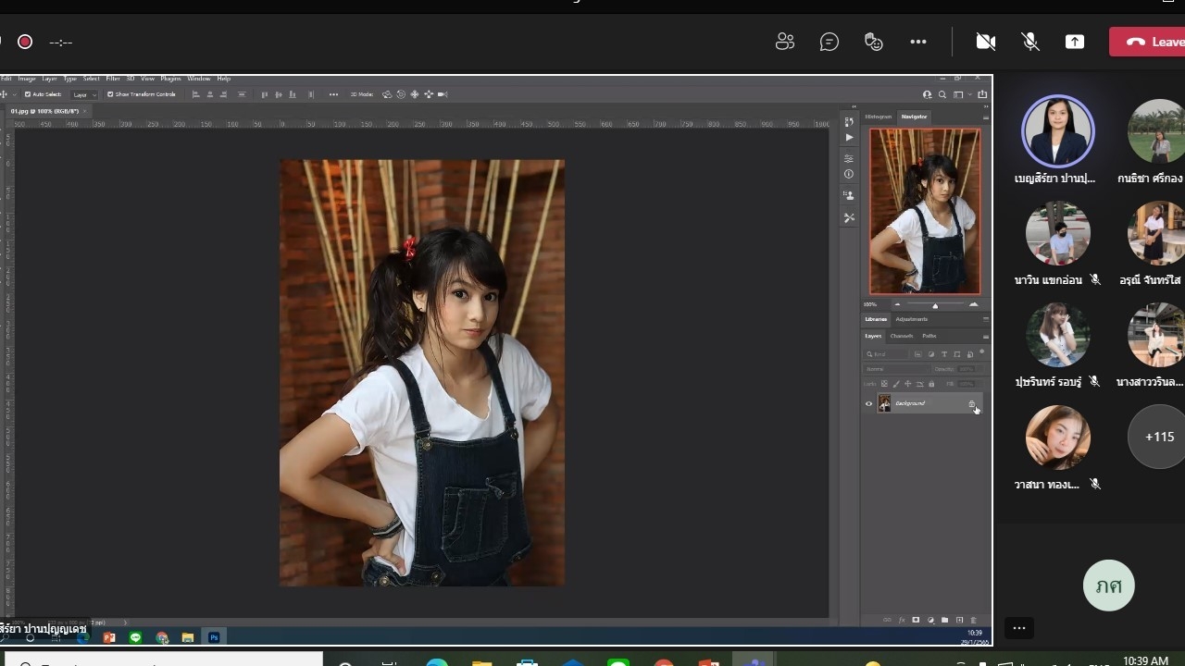Click Navigator zoom in large mountains
1185x666 pixels.
click(x=974, y=304)
